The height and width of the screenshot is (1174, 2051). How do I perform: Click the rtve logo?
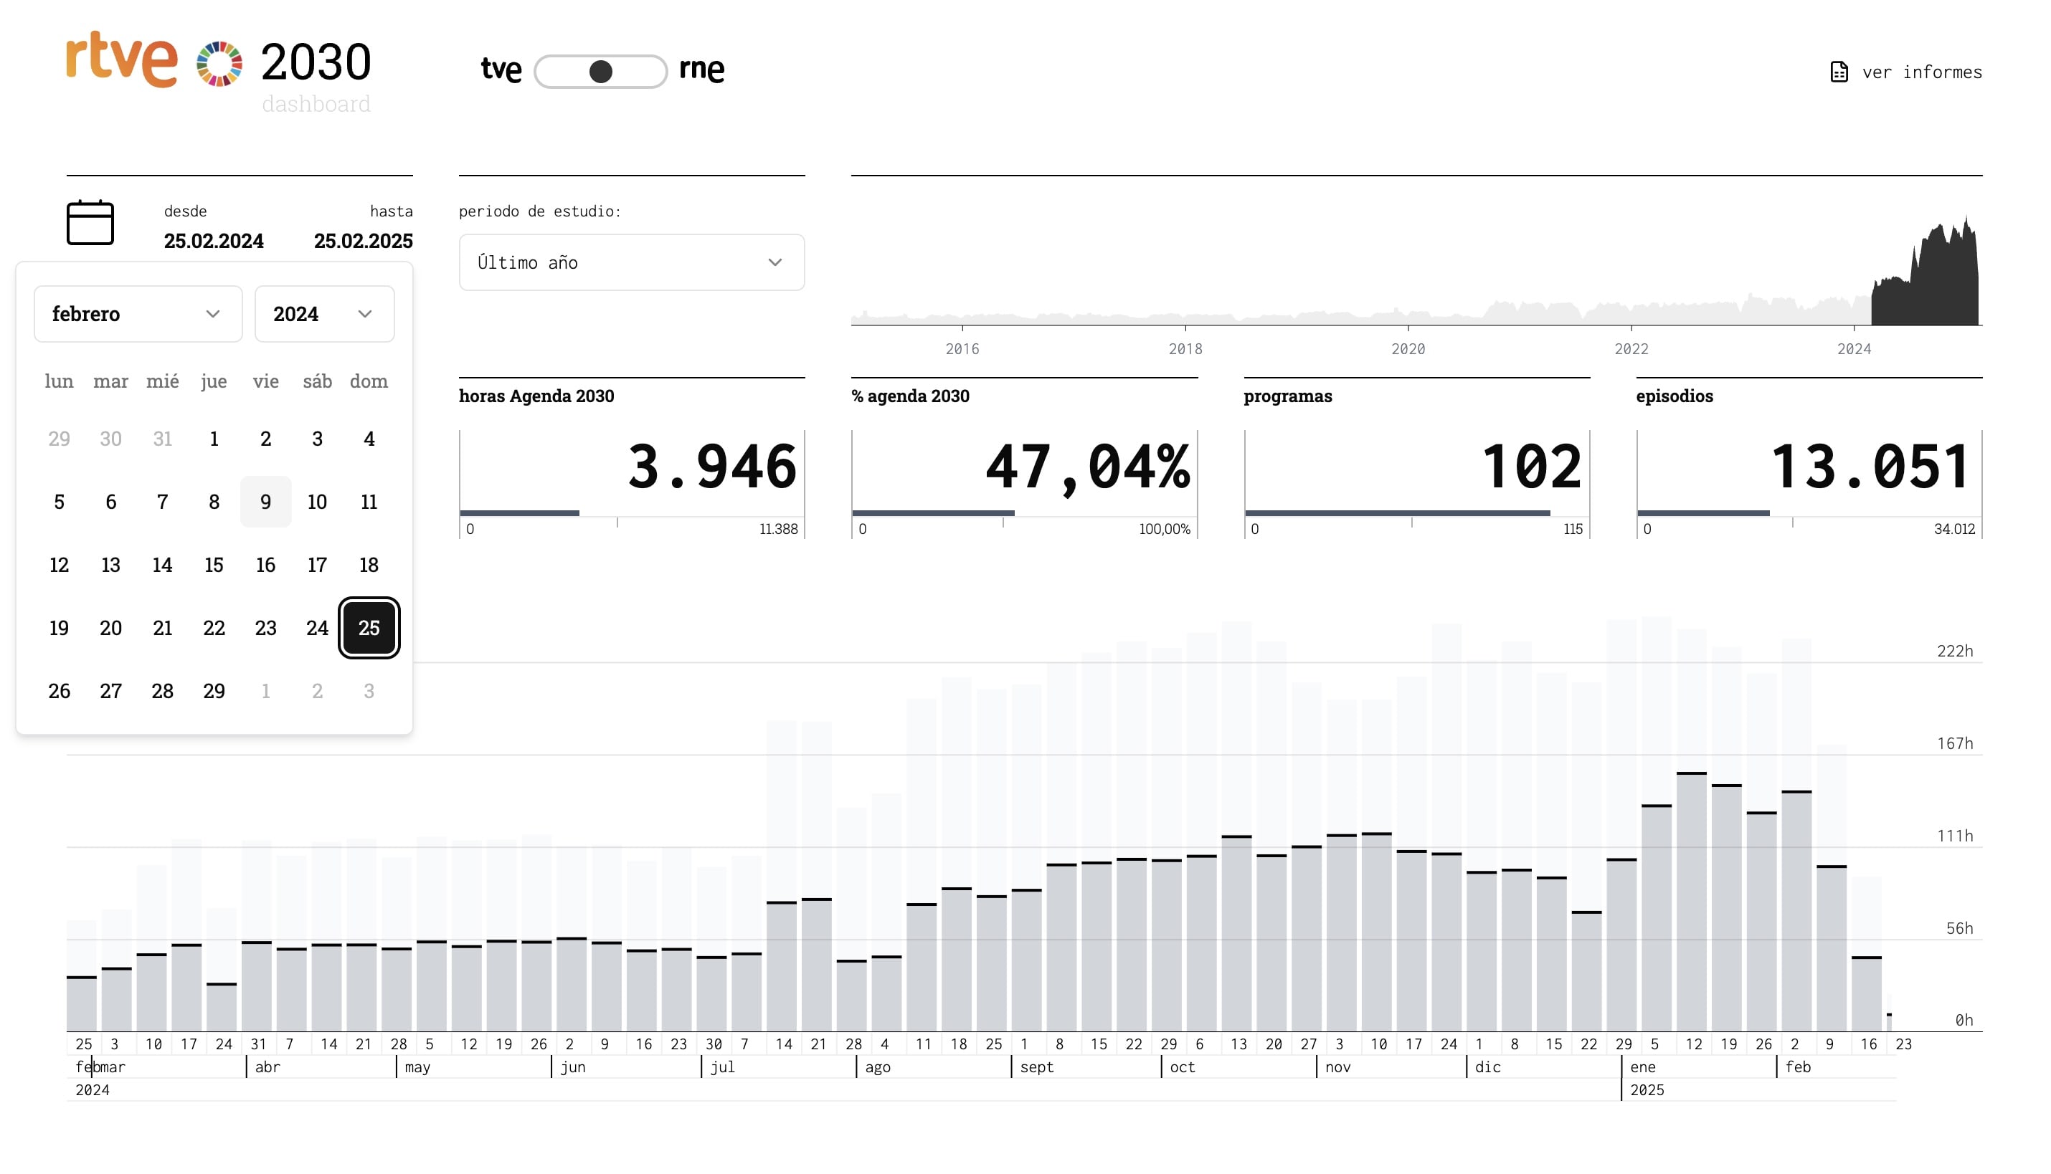pos(122,59)
